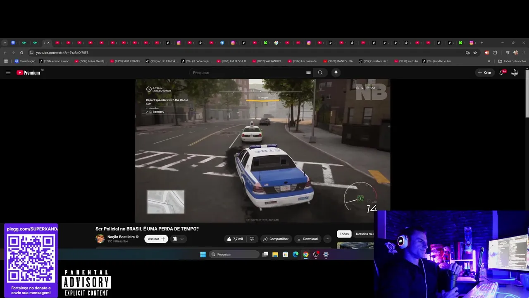Open the Chrome profile avatar
The height and width of the screenshot is (298, 529).
[x=515, y=53]
